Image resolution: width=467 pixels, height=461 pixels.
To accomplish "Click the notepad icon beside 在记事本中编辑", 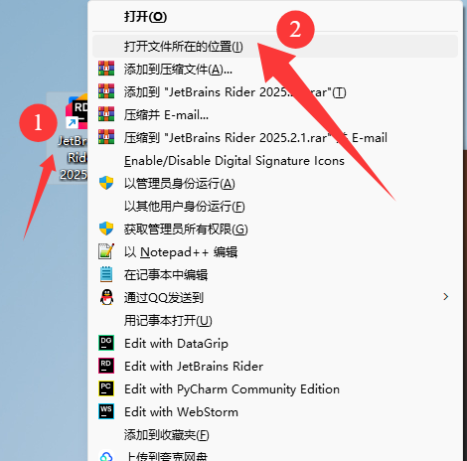I will coord(106,274).
